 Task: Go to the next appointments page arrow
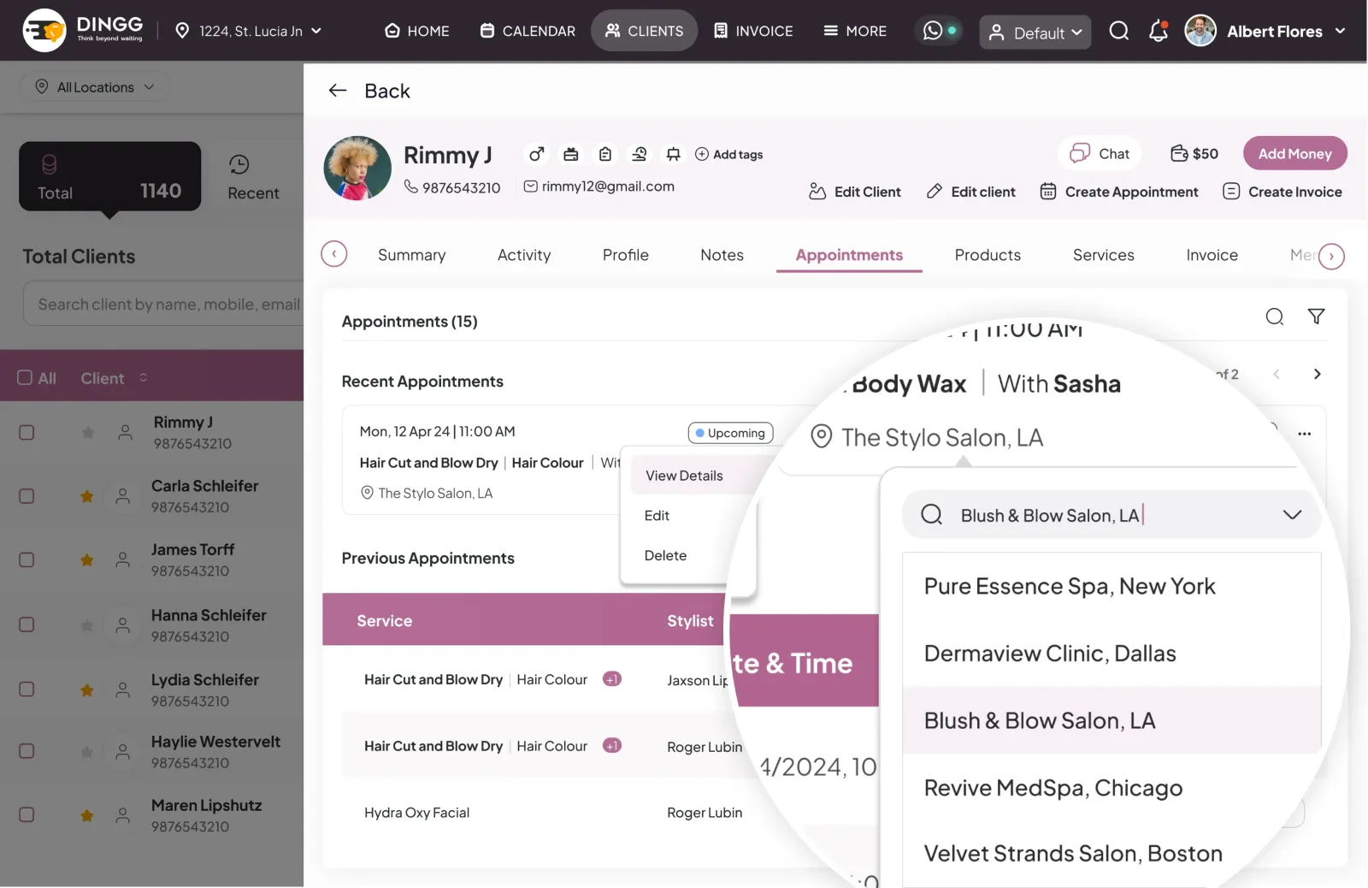pyautogui.click(x=1317, y=374)
